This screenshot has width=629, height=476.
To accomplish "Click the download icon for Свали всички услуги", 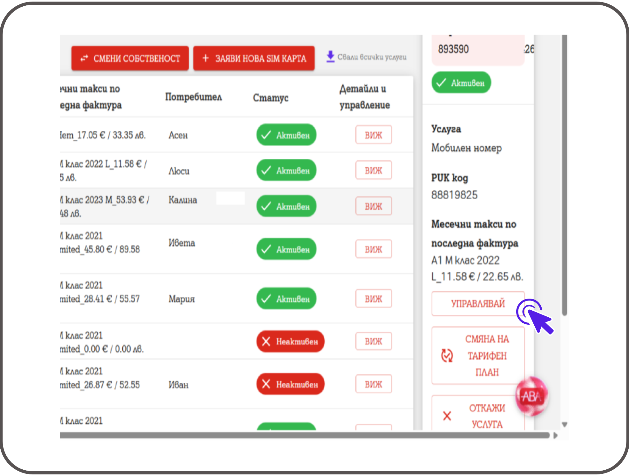I will (x=330, y=56).
